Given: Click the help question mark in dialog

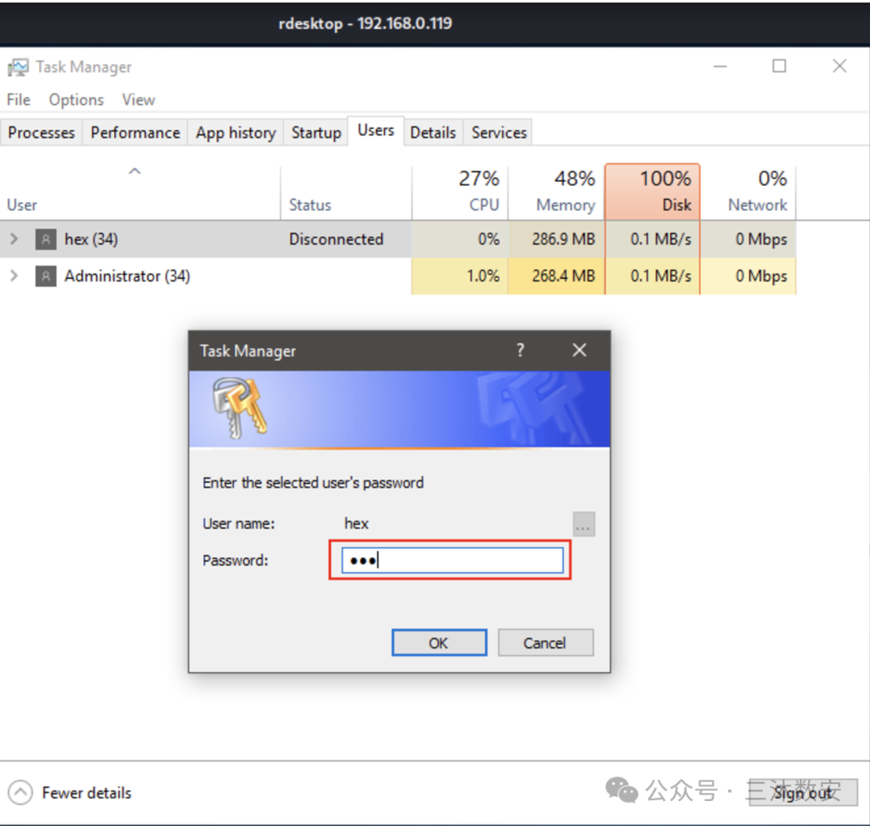Looking at the screenshot, I should coord(520,350).
